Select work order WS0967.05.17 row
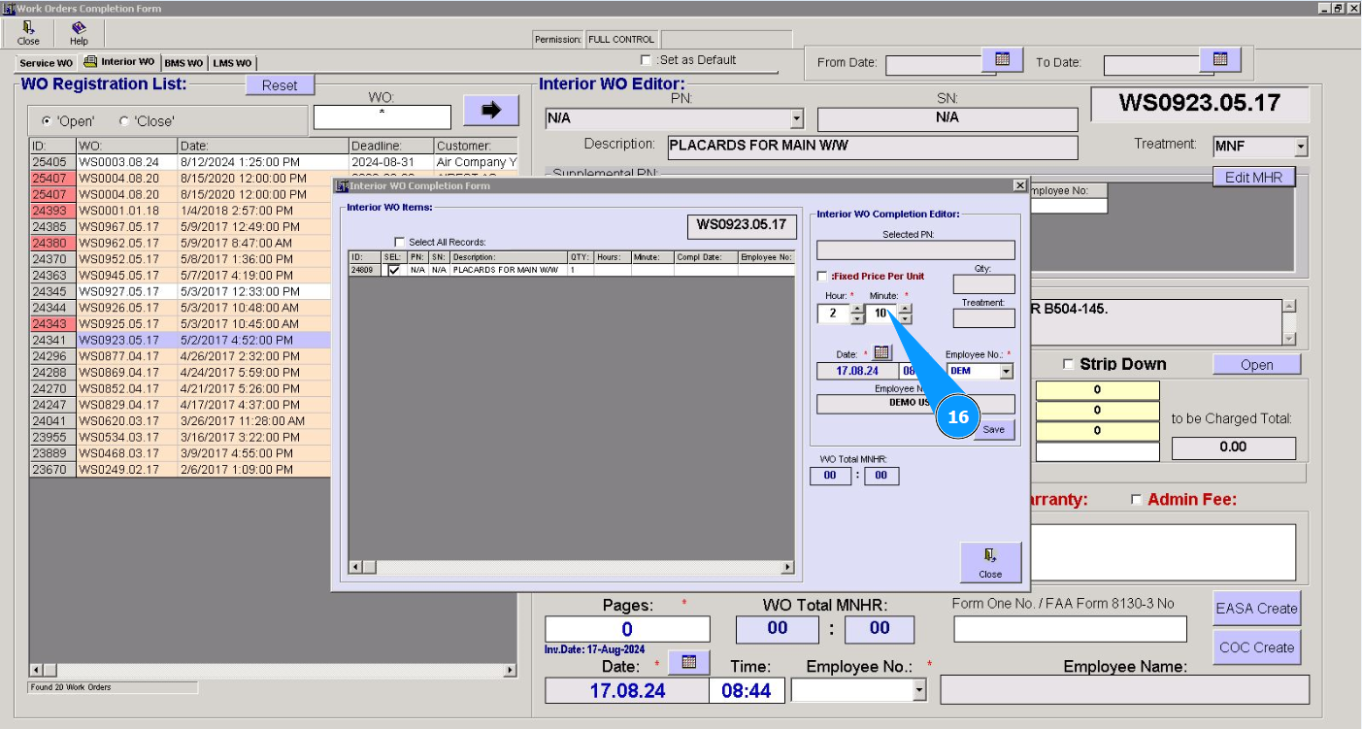The height and width of the screenshot is (729, 1362). [x=180, y=227]
